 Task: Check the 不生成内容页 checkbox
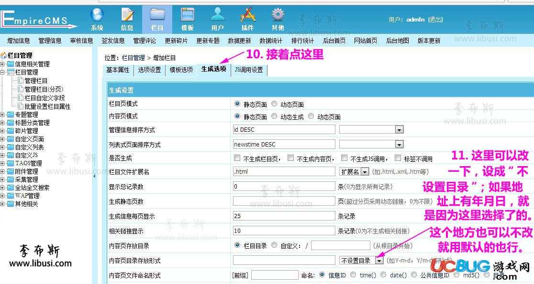click(290, 158)
